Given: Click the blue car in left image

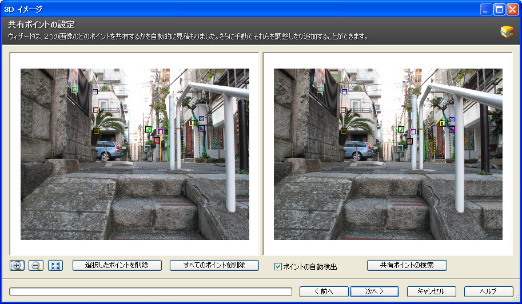Looking at the screenshot, I should point(109,150).
